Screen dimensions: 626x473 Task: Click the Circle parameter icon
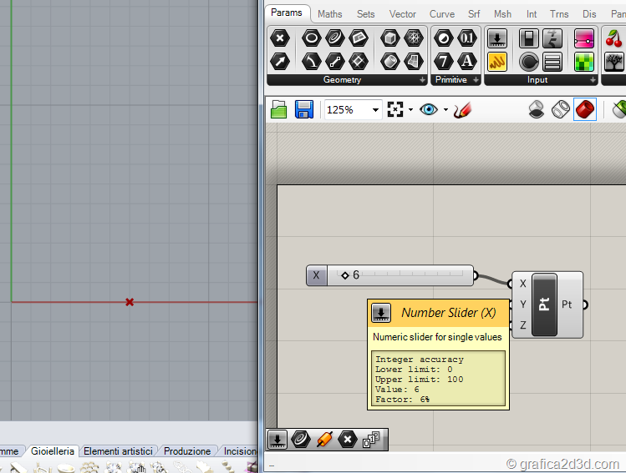pyautogui.click(x=311, y=38)
